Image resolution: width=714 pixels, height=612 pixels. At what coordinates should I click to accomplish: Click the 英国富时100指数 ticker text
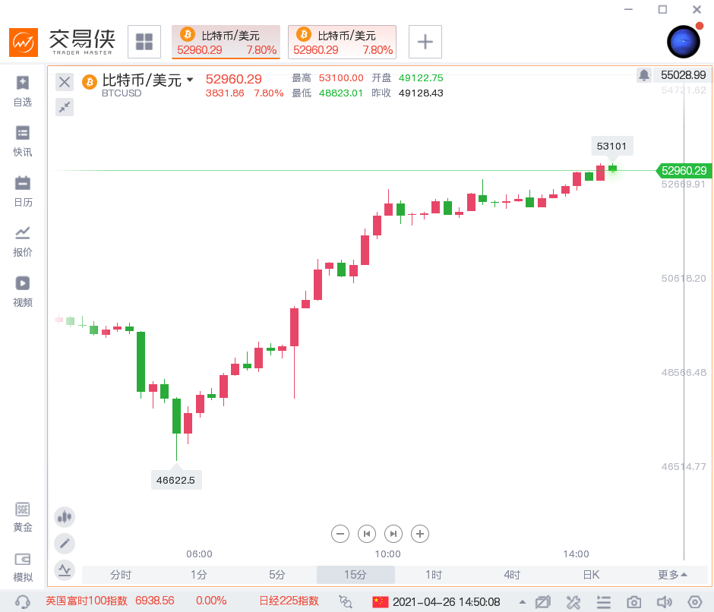pos(87,601)
